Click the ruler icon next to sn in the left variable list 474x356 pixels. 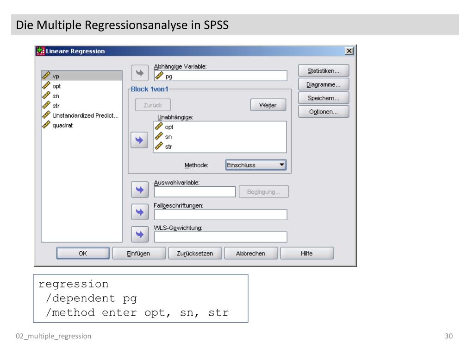point(46,95)
